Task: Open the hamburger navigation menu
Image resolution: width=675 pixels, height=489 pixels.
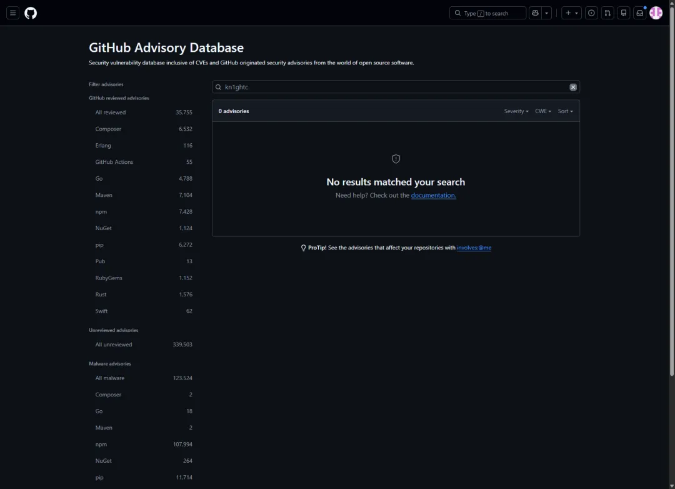Action: (x=13, y=13)
